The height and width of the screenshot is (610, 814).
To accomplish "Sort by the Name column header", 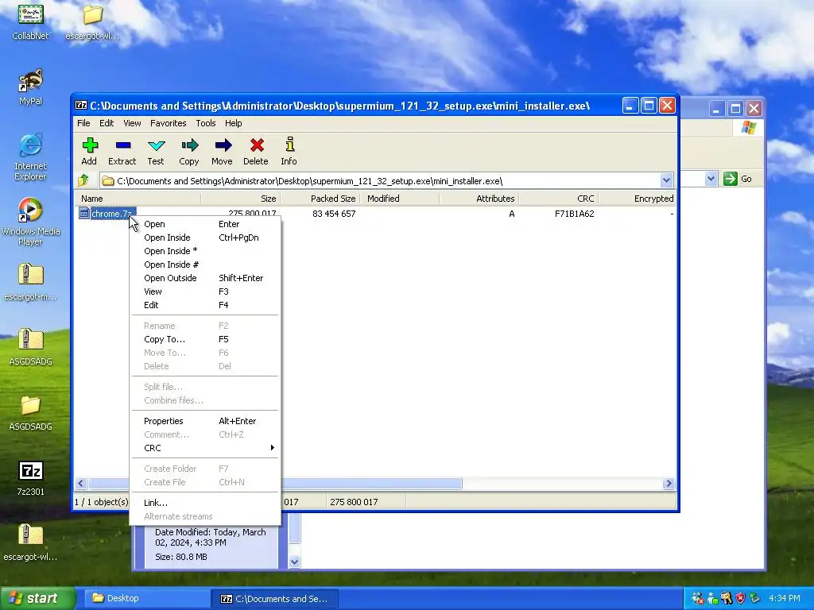I will click(137, 199).
